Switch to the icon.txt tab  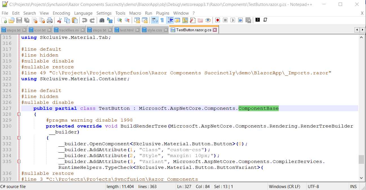click(40, 30)
